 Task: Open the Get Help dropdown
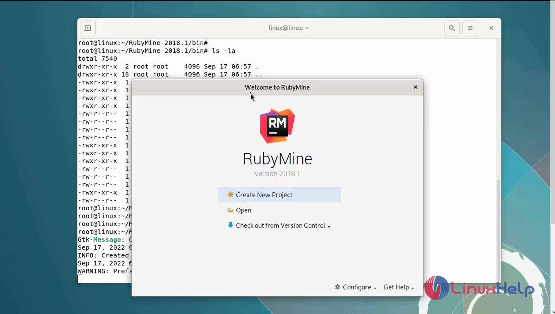click(399, 287)
